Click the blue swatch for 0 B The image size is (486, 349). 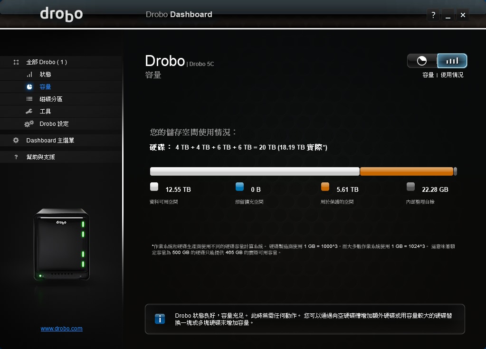pyautogui.click(x=239, y=187)
